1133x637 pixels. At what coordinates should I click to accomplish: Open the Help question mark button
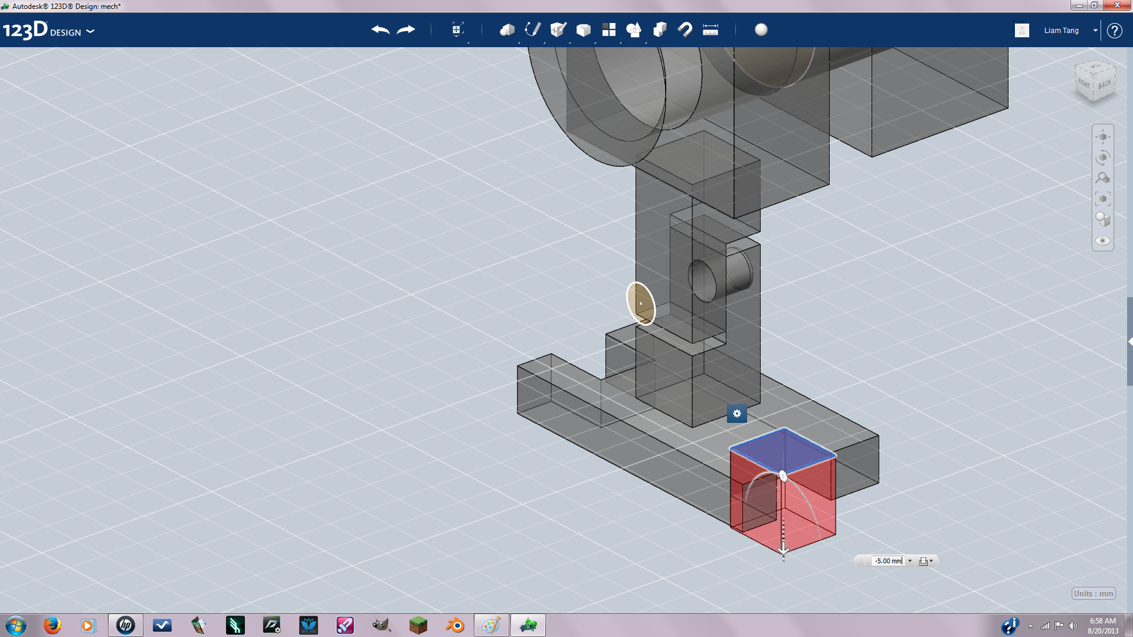1114,31
